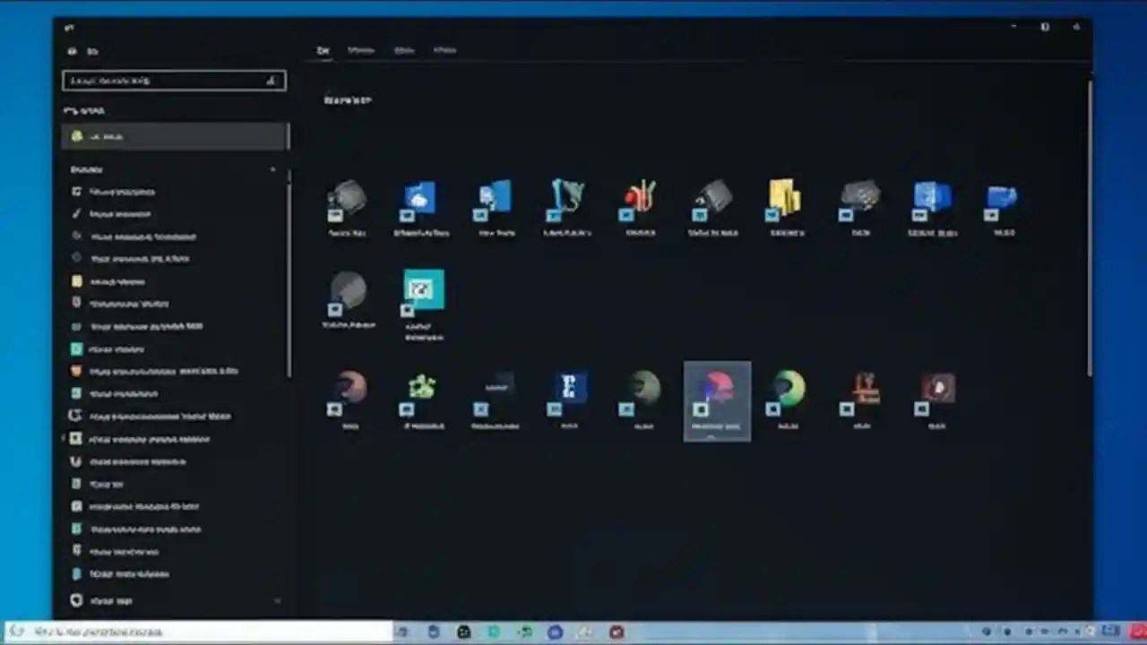The width and height of the screenshot is (1147, 645).
Task: Click the highlighted account entry in the sidebar
Action: tap(175, 136)
